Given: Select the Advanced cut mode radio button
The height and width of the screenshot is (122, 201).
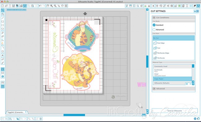Looking at the screenshot, I should tap(154, 30).
